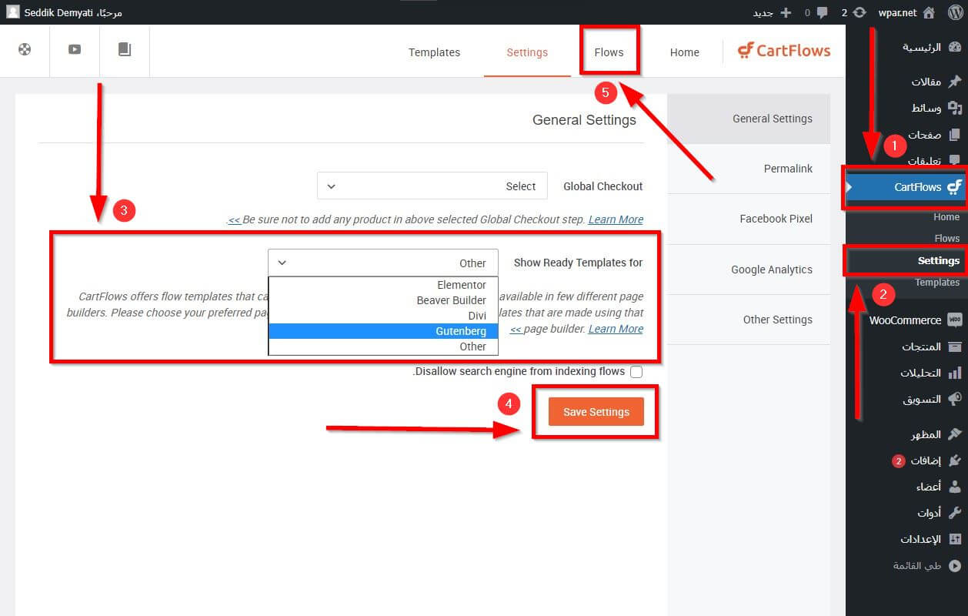Collapse the sidebar with طي القائمة
This screenshot has width=968, height=616.
926,565
